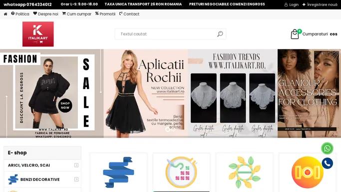Click the Orar L-S: 9.00-18.00 text
This screenshot has width=341, height=192.
click(79, 4)
